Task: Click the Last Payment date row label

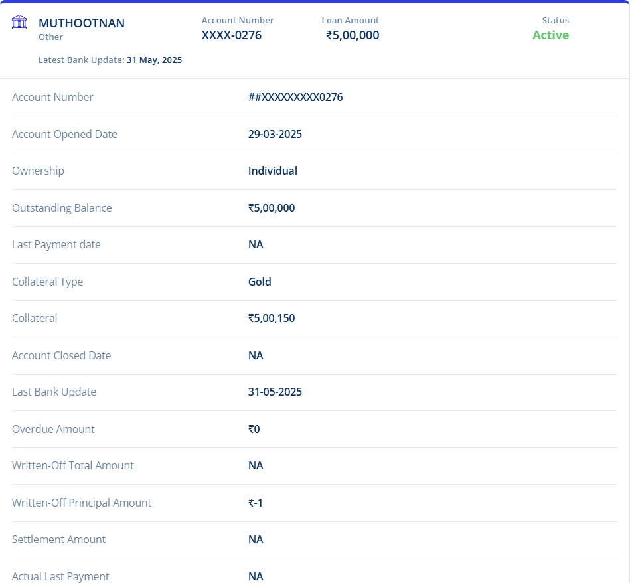Action: click(x=56, y=245)
